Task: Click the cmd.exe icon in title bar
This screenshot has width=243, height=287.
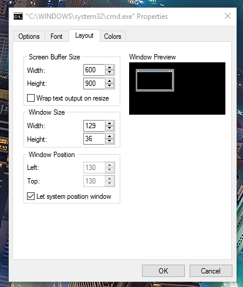Action: [x=18, y=16]
